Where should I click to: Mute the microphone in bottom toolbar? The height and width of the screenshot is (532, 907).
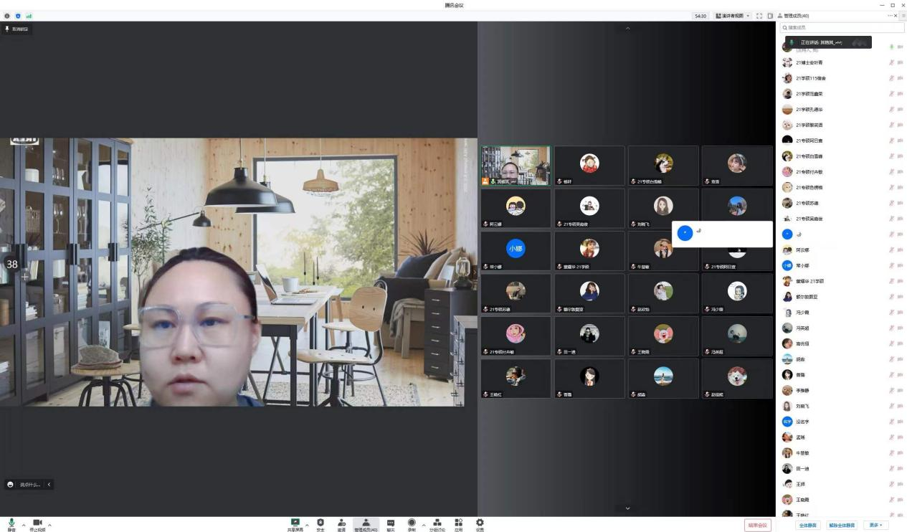click(11, 524)
